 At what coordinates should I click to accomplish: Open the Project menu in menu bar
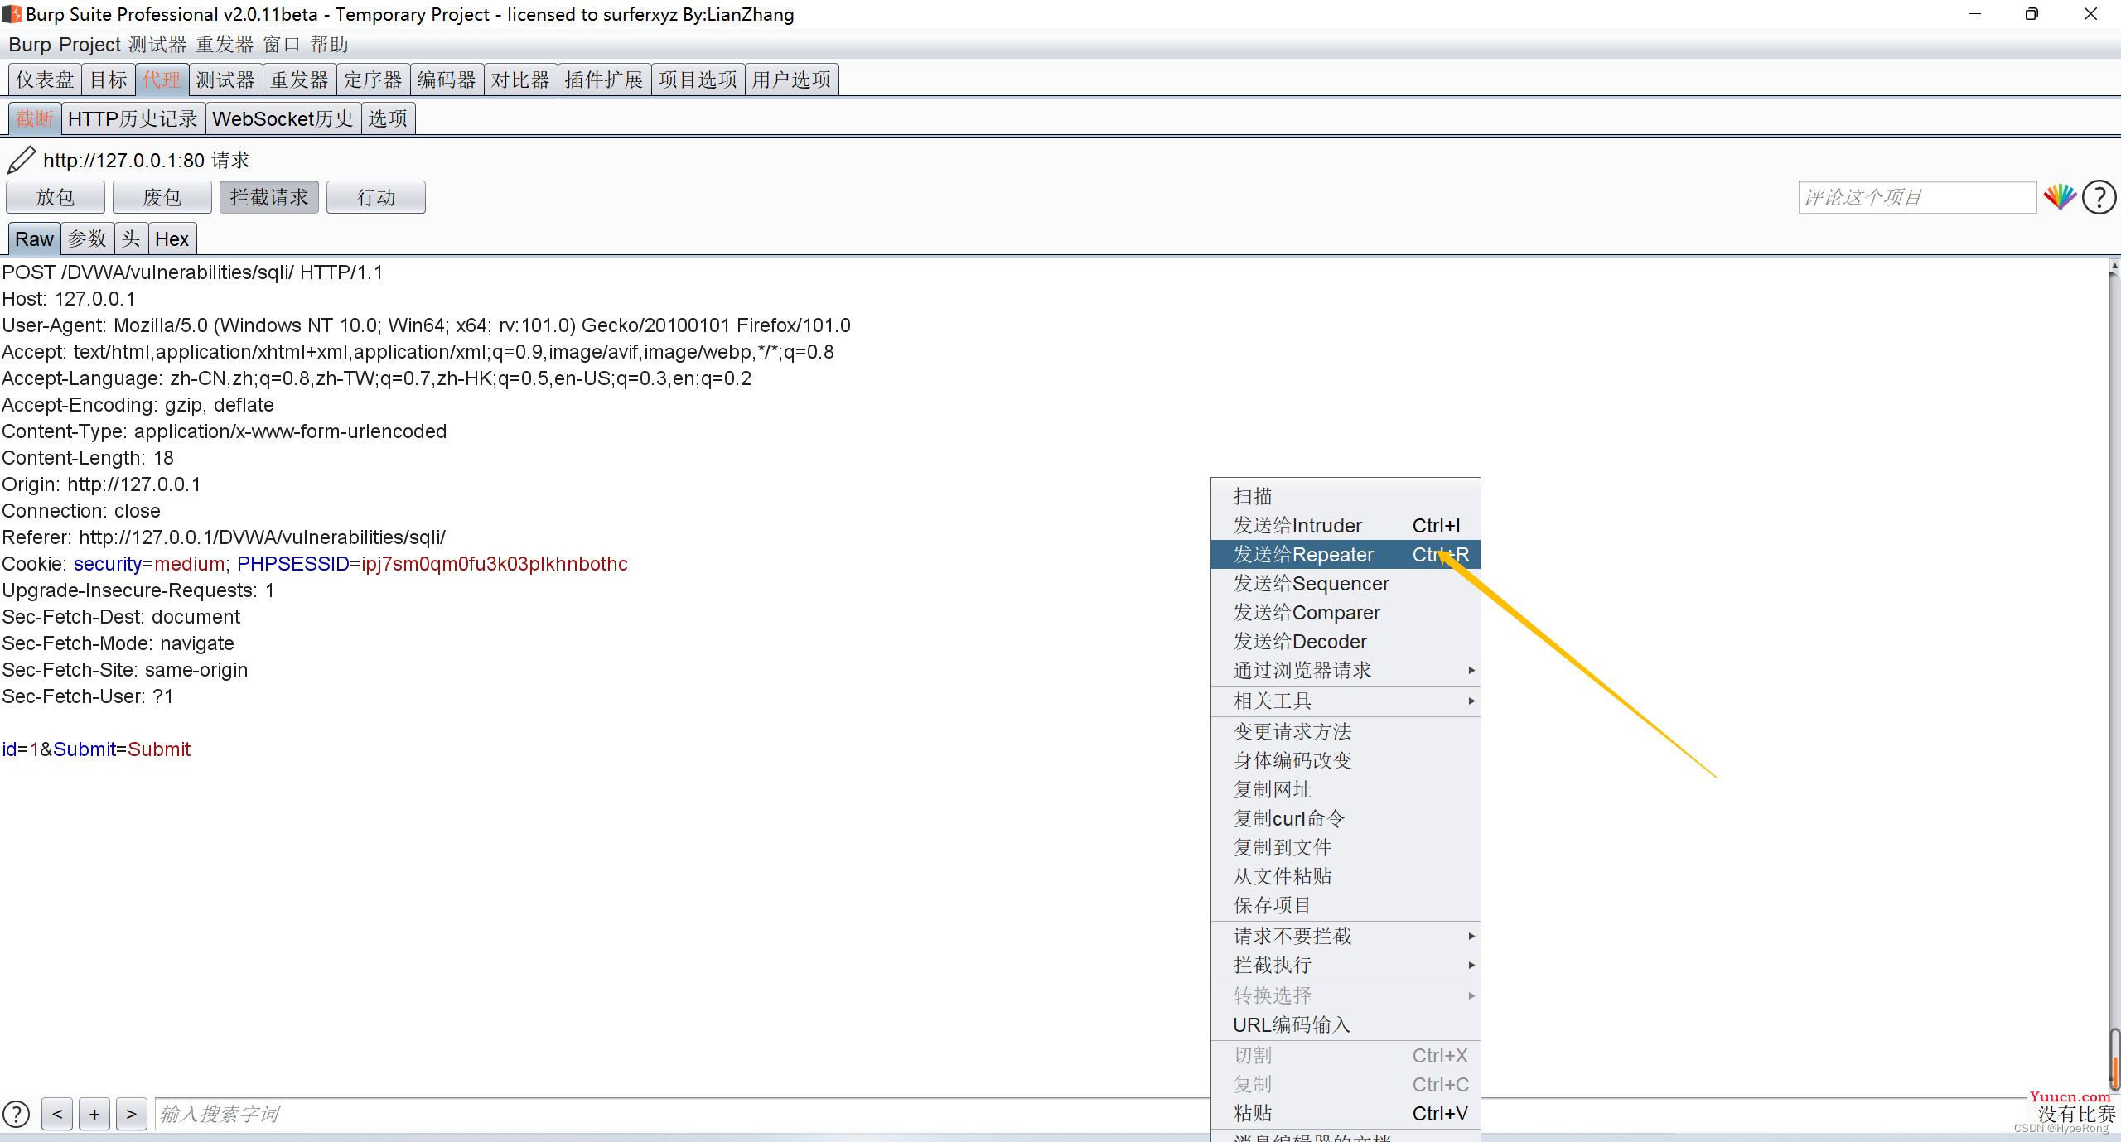(x=89, y=44)
